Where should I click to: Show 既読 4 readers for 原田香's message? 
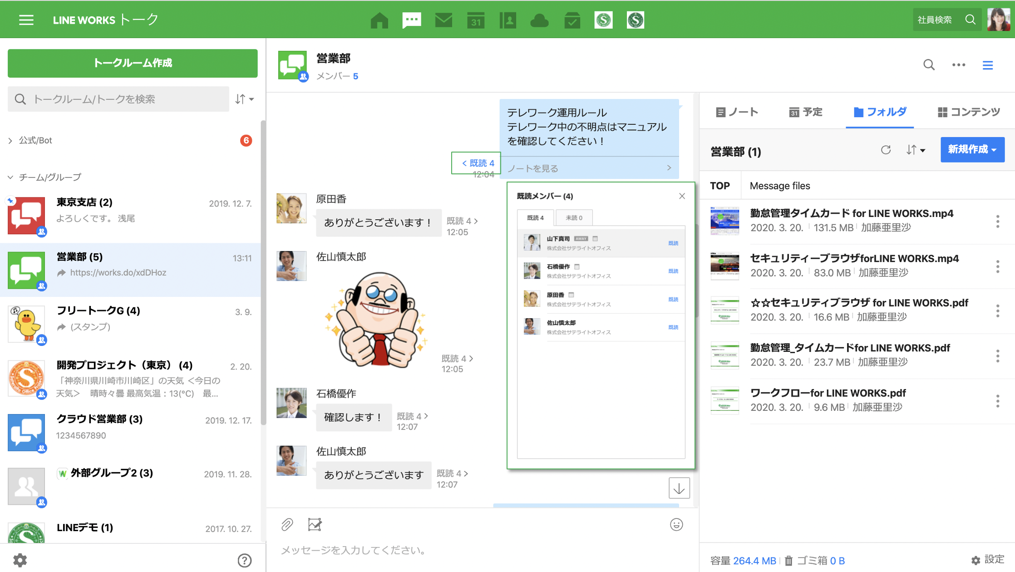[462, 221]
